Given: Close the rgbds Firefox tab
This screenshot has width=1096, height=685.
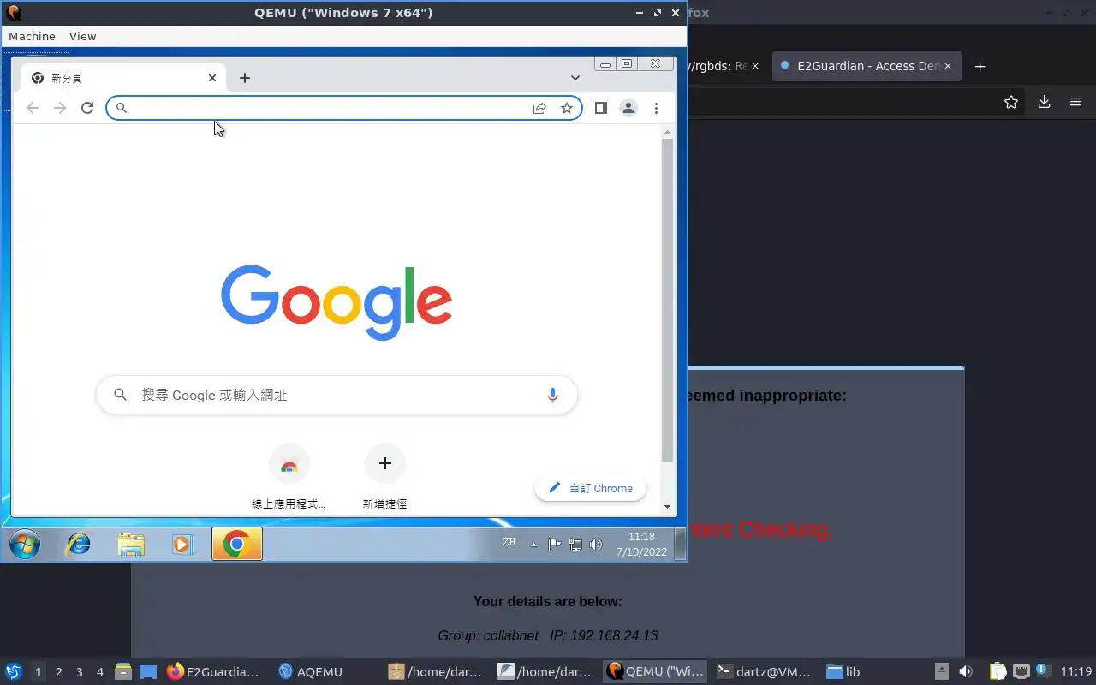Looking at the screenshot, I should (x=754, y=66).
